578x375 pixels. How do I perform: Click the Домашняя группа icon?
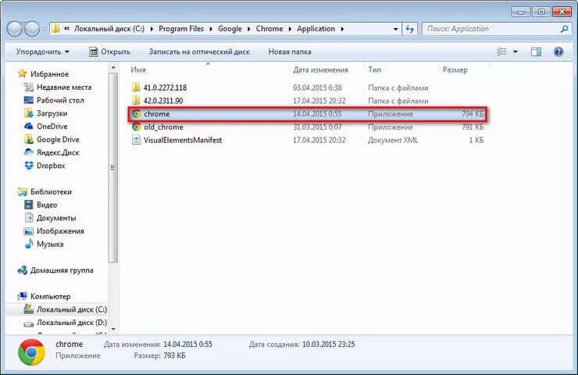click(23, 270)
